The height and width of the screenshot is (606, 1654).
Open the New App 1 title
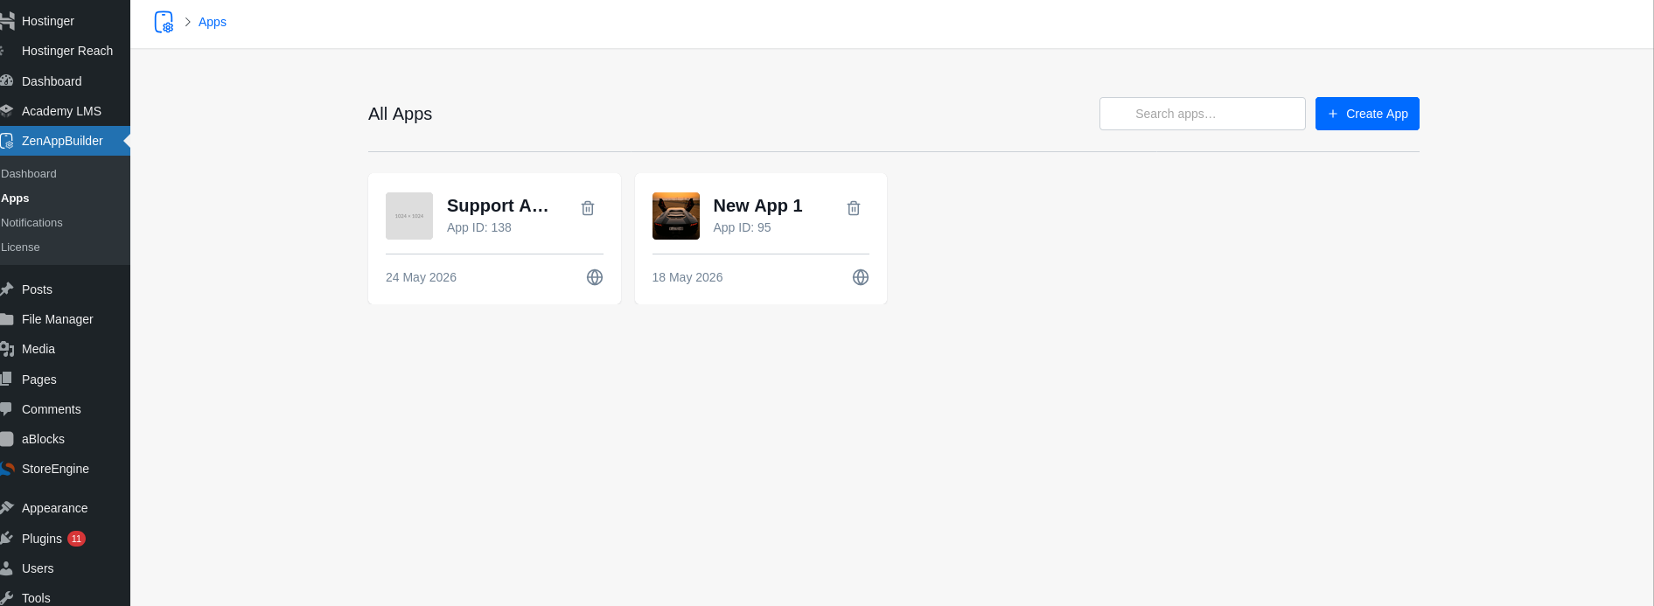coord(757,205)
